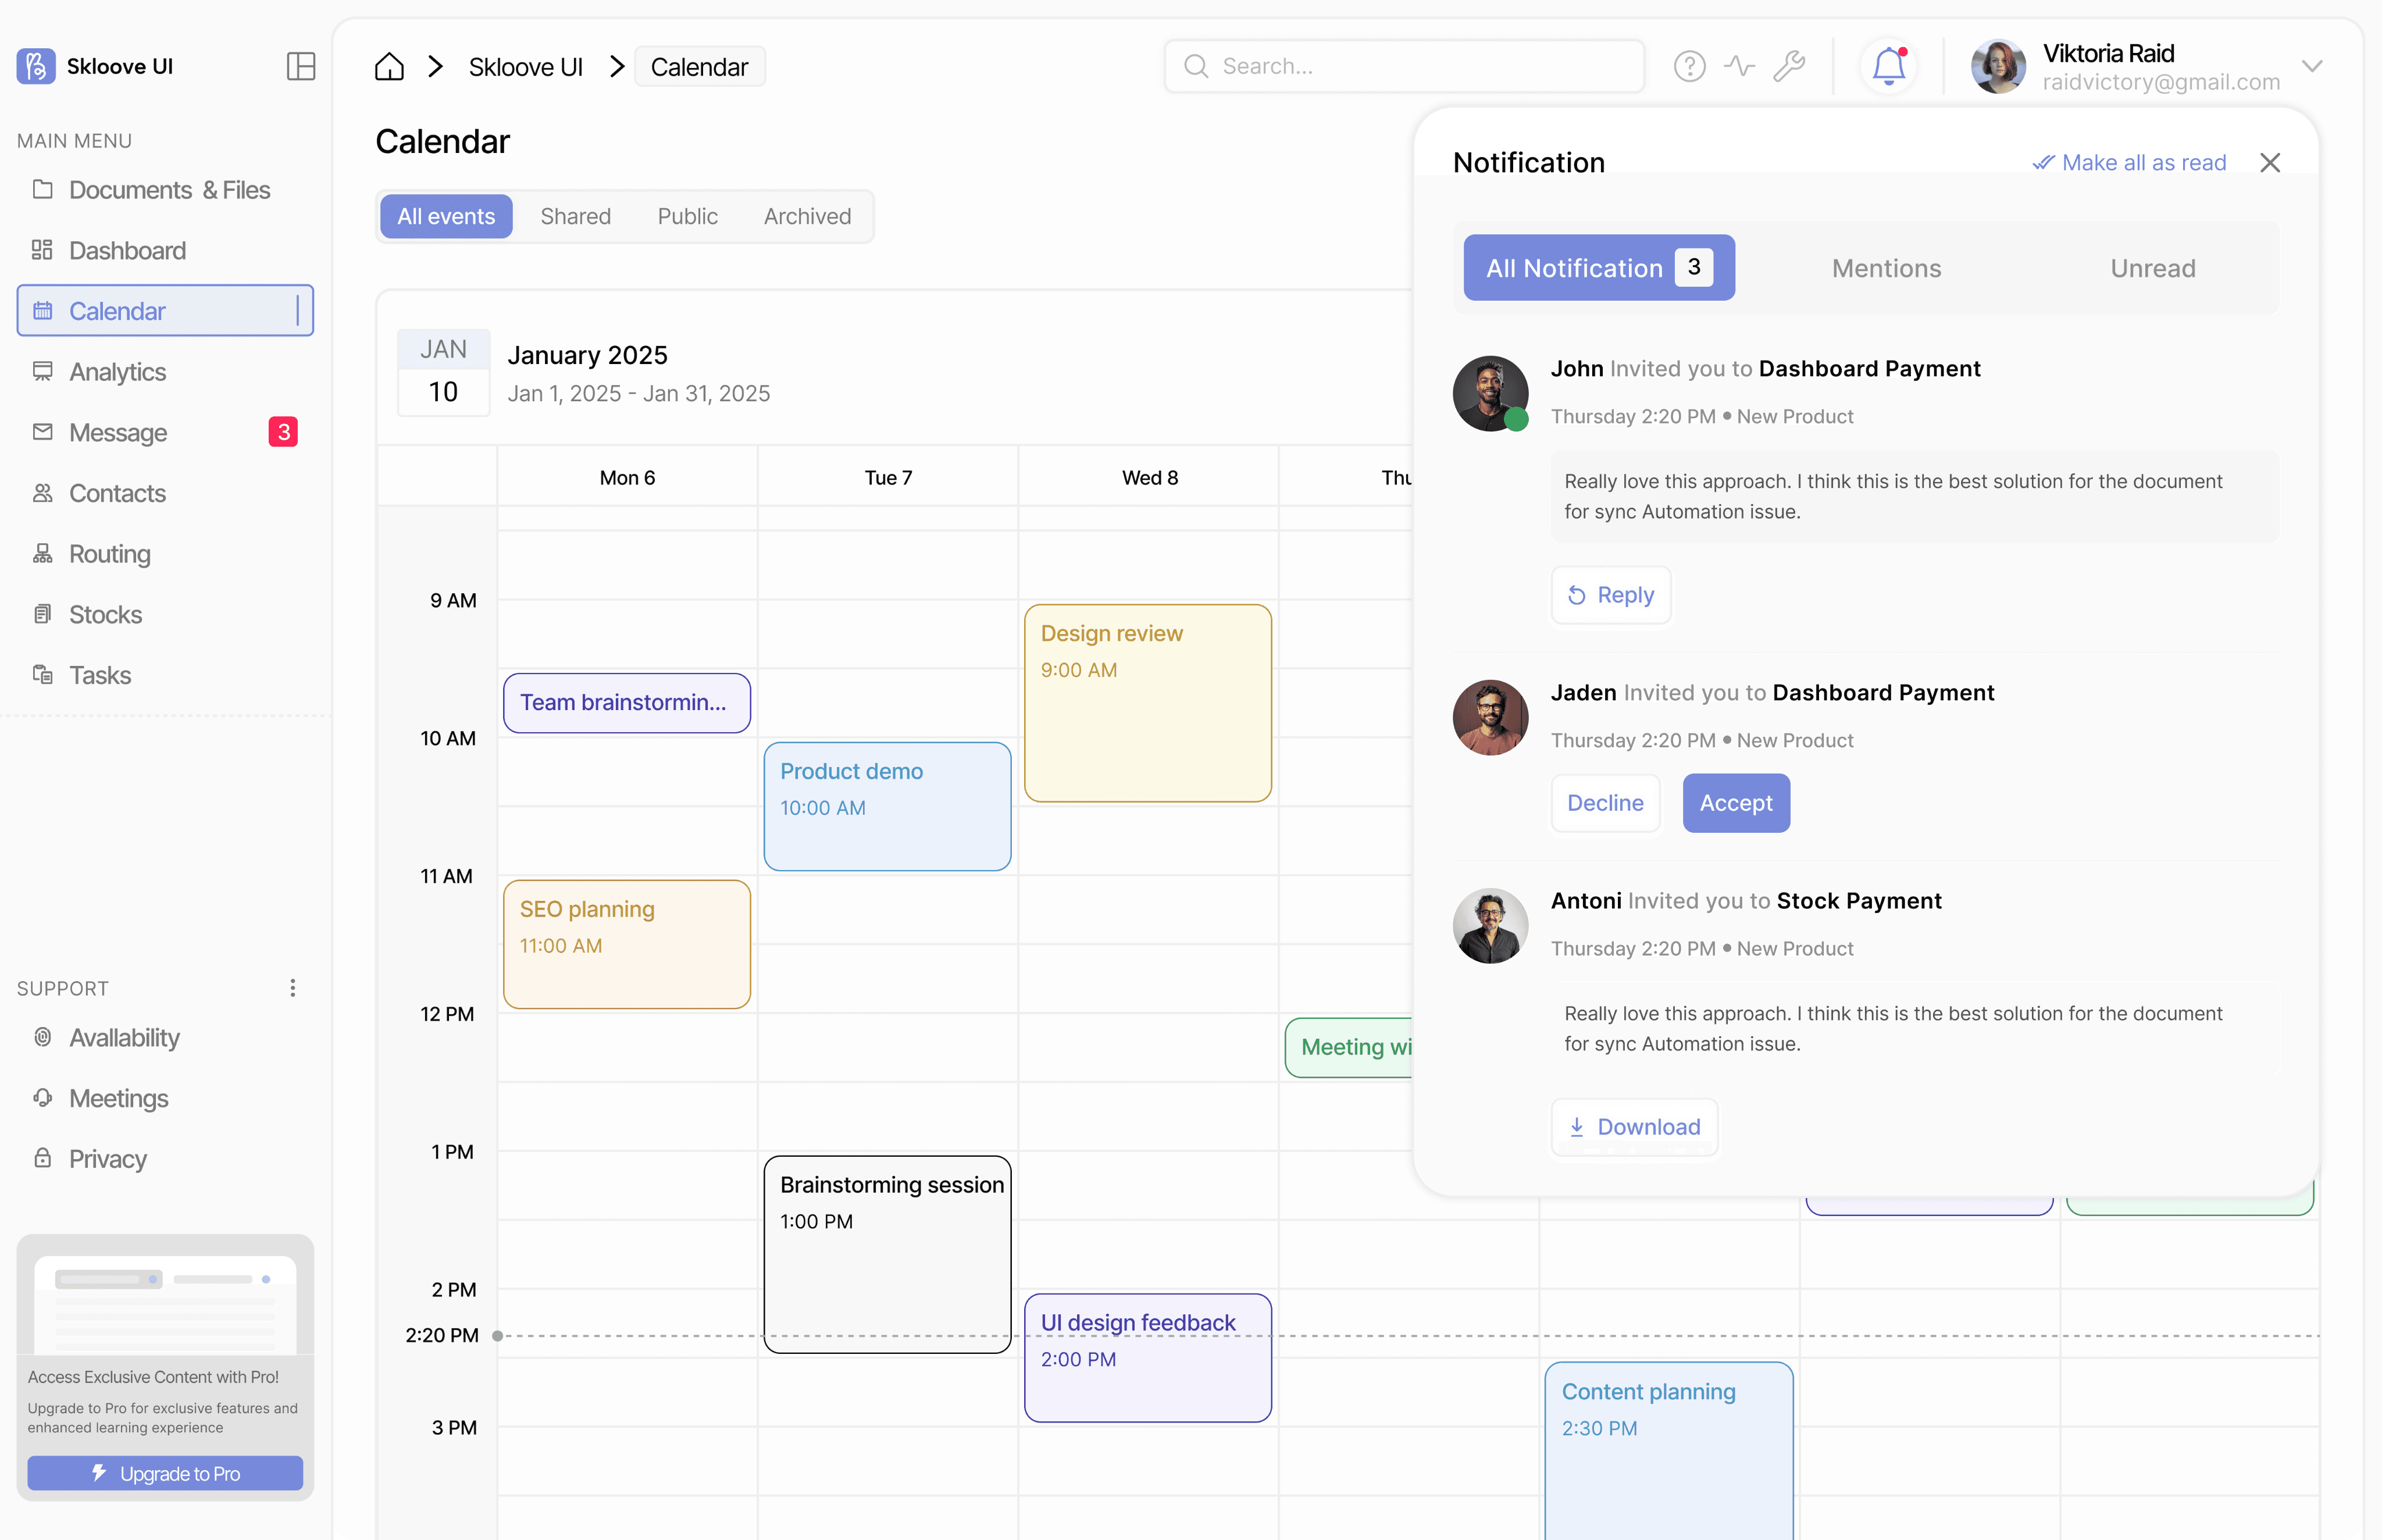Click the Message unread badge 3
This screenshot has width=2382, height=1540.
coord(283,432)
